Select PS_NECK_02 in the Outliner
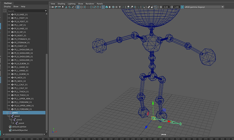This screenshot has width=234, height=140. [20, 81]
